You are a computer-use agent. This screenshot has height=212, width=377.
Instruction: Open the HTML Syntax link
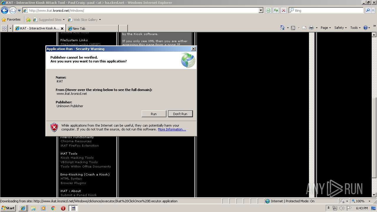[71, 178]
